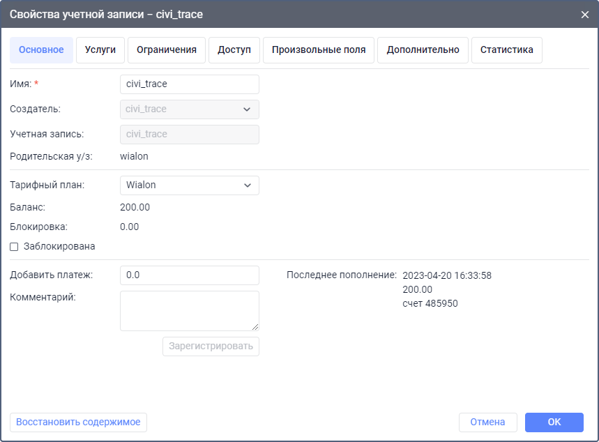Click inside the Комментарий text area

pyautogui.click(x=189, y=310)
